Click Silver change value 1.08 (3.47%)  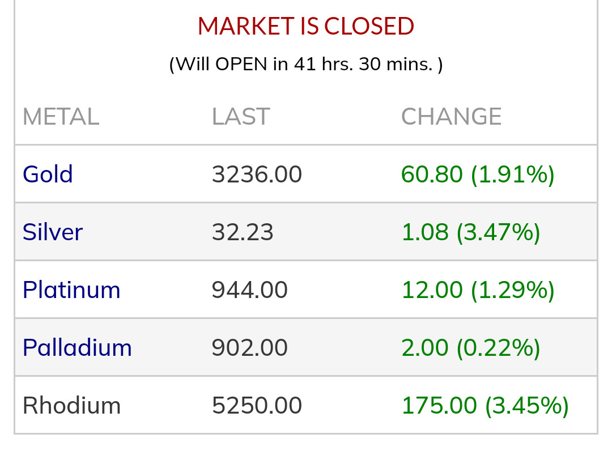(470, 232)
